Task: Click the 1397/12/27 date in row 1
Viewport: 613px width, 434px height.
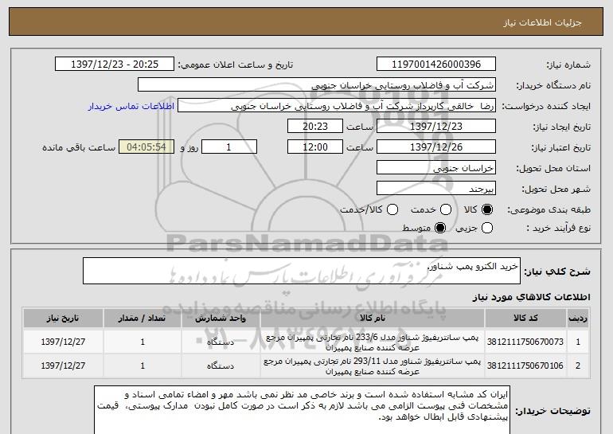Action: [x=63, y=342]
